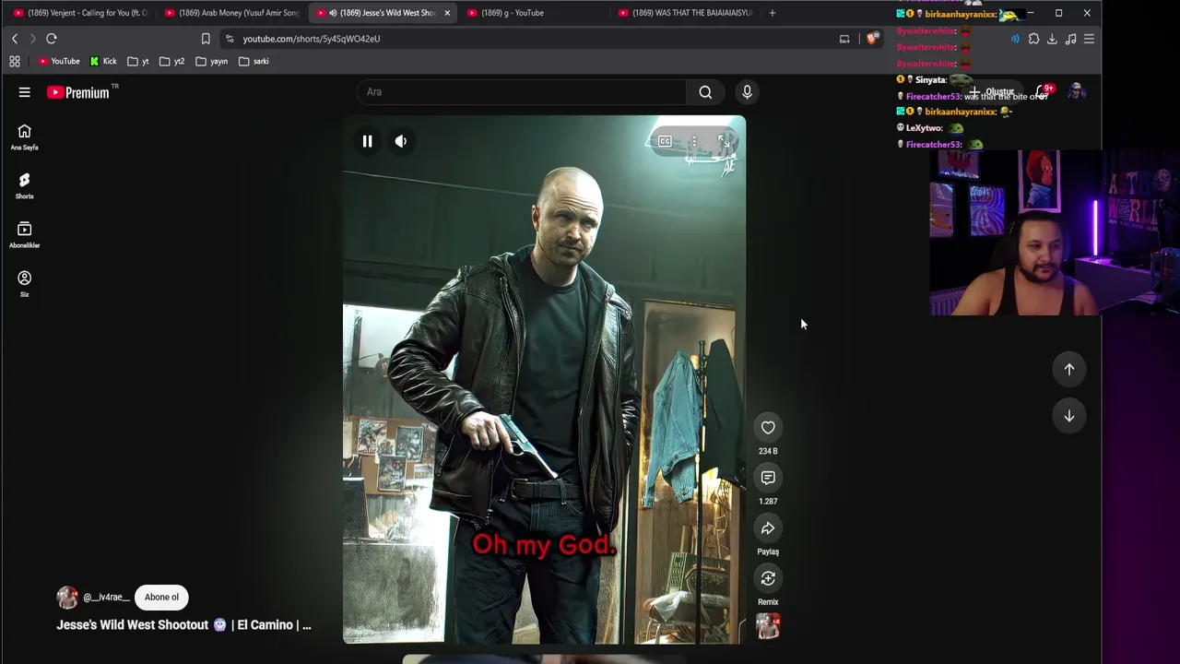Click the Ara search field

[x=522, y=92]
